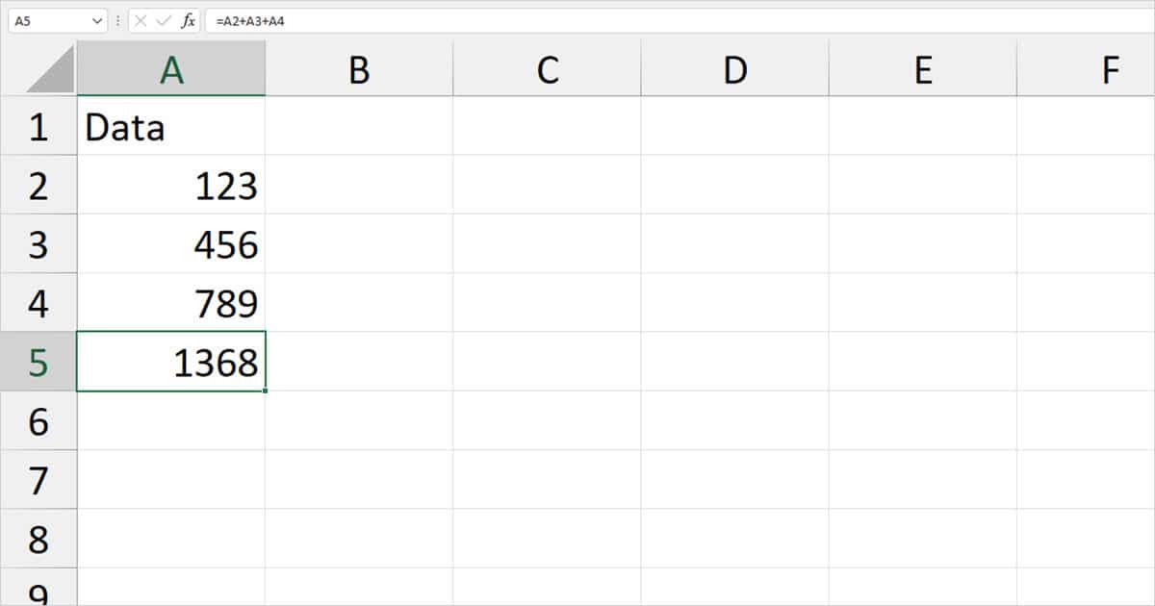The width and height of the screenshot is (1155, 606).
Task: Select cell A2 containing the value 123
Action: pos(170,185)
